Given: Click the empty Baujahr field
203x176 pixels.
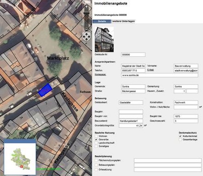Looking at the screenshot, I should pos(131,112).
